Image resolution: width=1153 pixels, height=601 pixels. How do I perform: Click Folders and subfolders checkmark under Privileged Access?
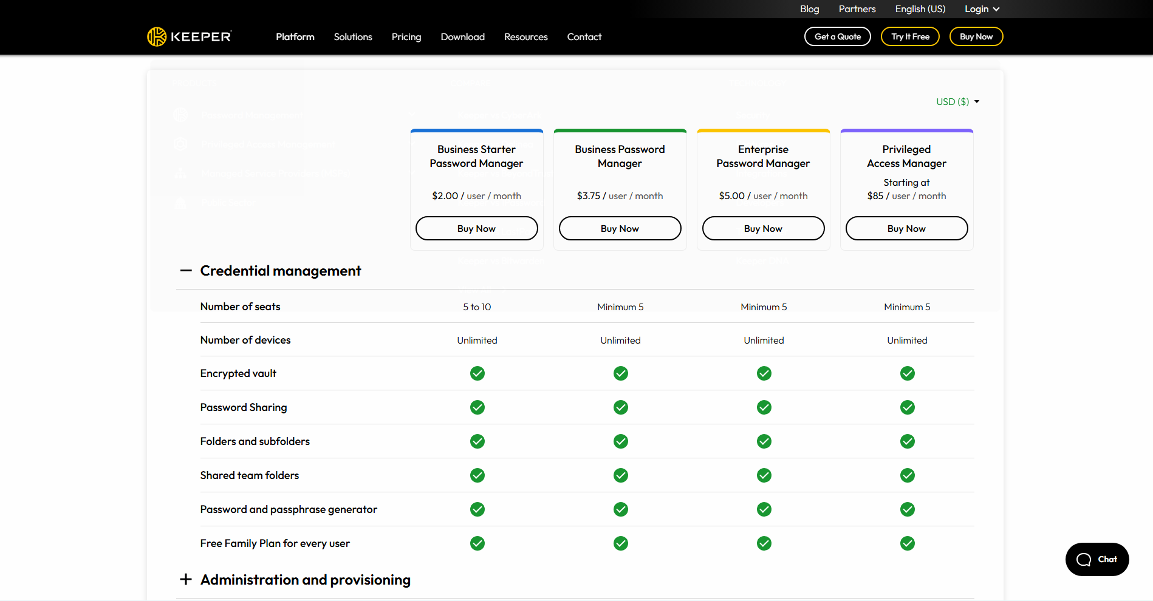(x=908, y=441)
